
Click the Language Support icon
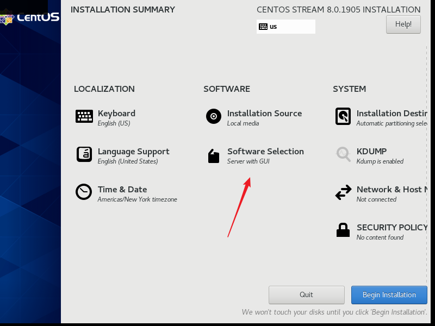click(x=84, y=154)
